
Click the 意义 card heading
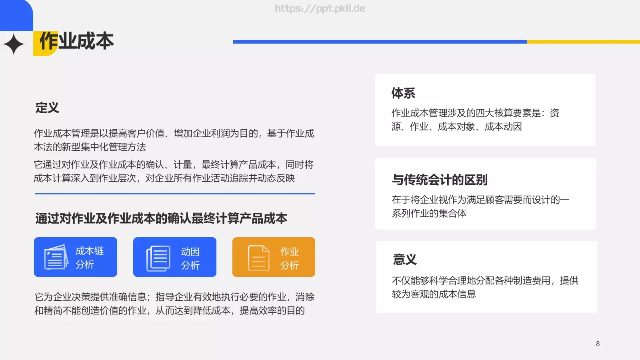tap(405, 259)
